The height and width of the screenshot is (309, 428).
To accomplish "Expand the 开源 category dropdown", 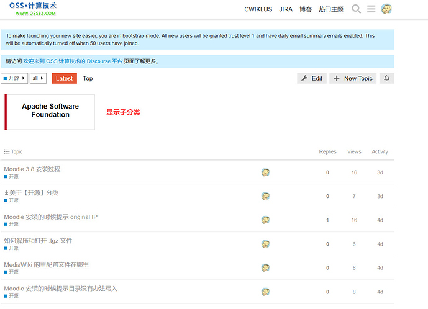I will pyautogui.click(x=14, y=78).
